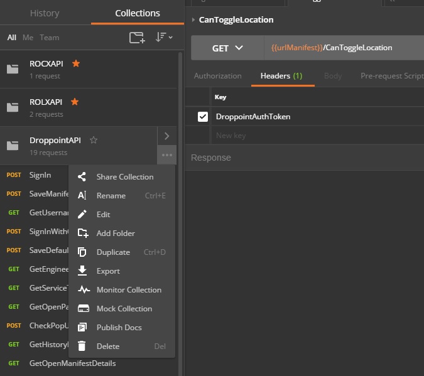This screenshot has width=424, height=376.
Task: Open the GET GetService request
Action: point(35,288)
